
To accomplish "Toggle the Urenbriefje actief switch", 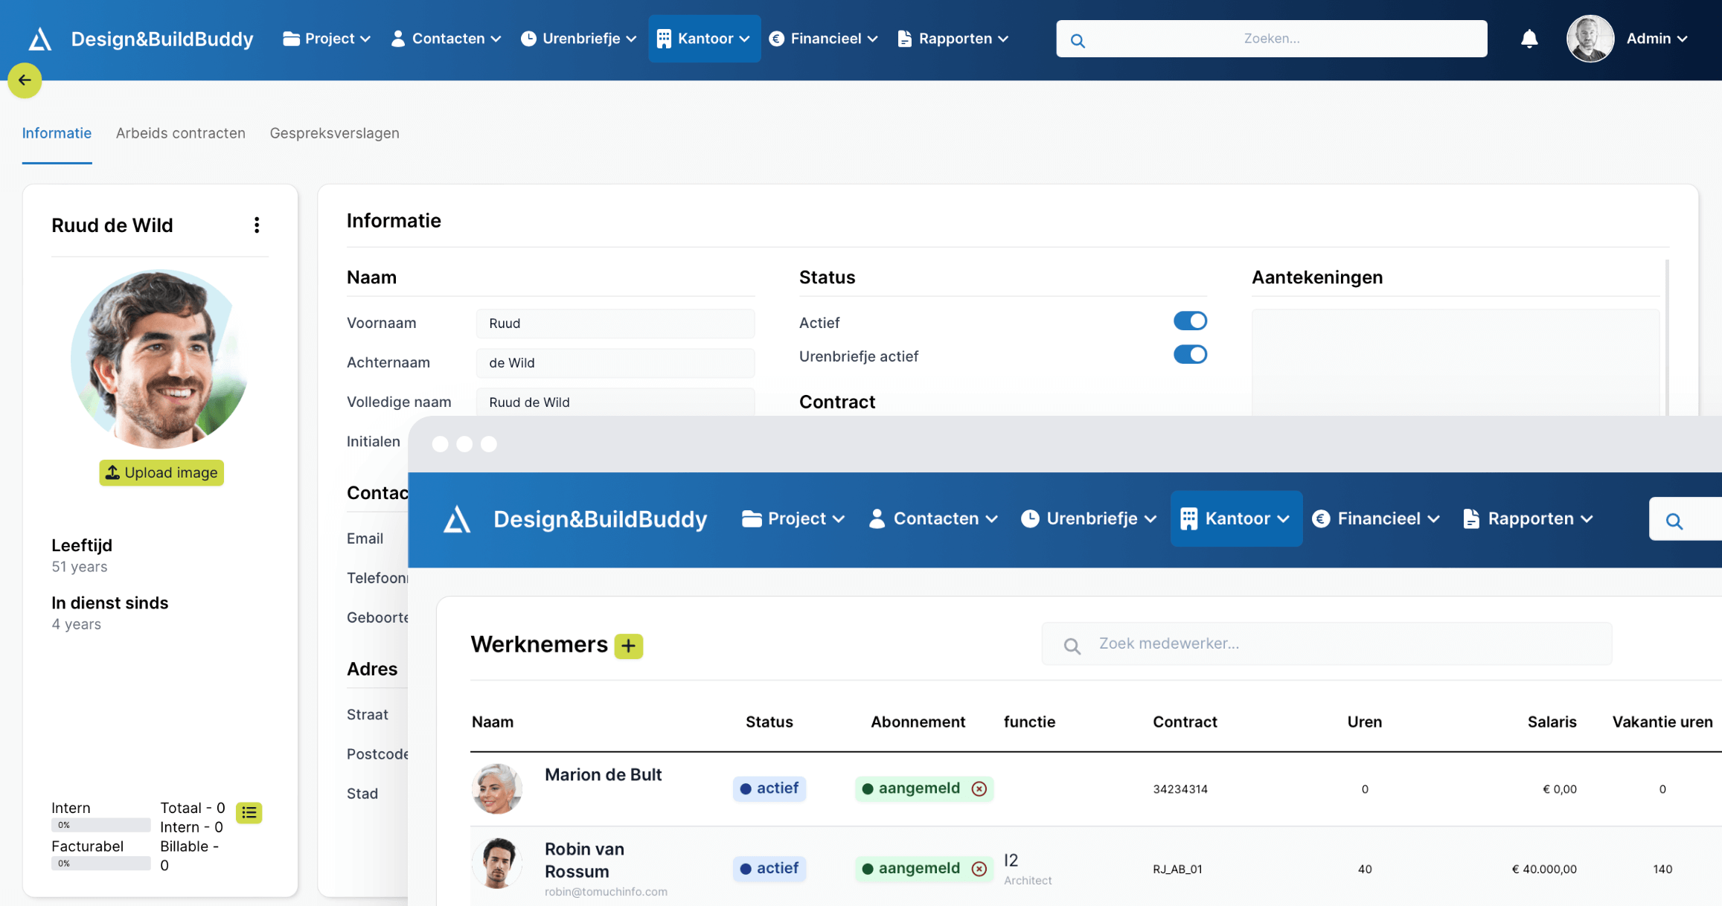I will click(x=1190, y=355).
